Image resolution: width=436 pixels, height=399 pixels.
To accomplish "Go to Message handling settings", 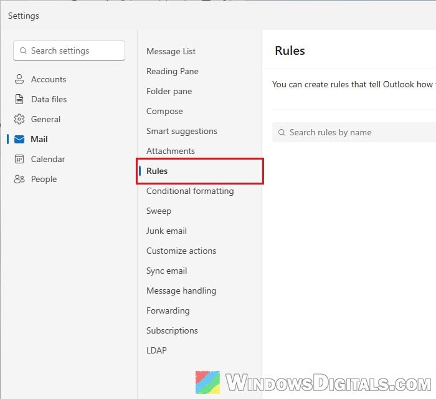I will [181, 291].
